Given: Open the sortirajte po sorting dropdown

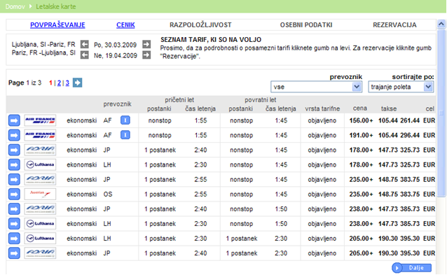Looking at the screenshot, I should [401, 87].
